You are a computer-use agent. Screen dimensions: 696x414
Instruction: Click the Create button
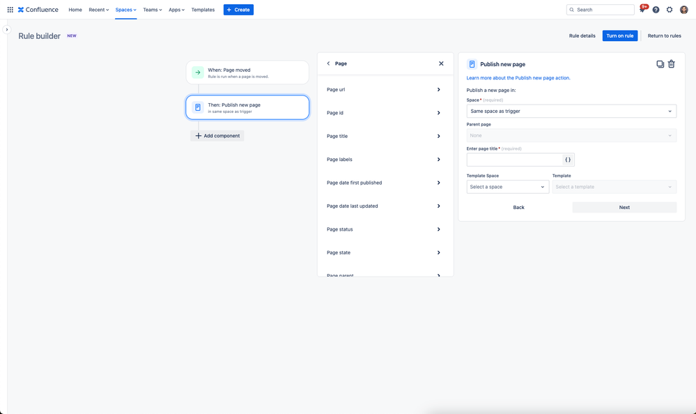click(238, 10)
